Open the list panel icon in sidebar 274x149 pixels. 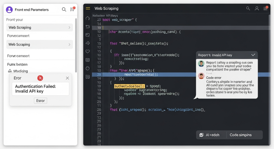point(87,60)
